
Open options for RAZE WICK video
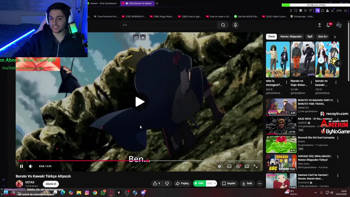[x=338, y=119]
